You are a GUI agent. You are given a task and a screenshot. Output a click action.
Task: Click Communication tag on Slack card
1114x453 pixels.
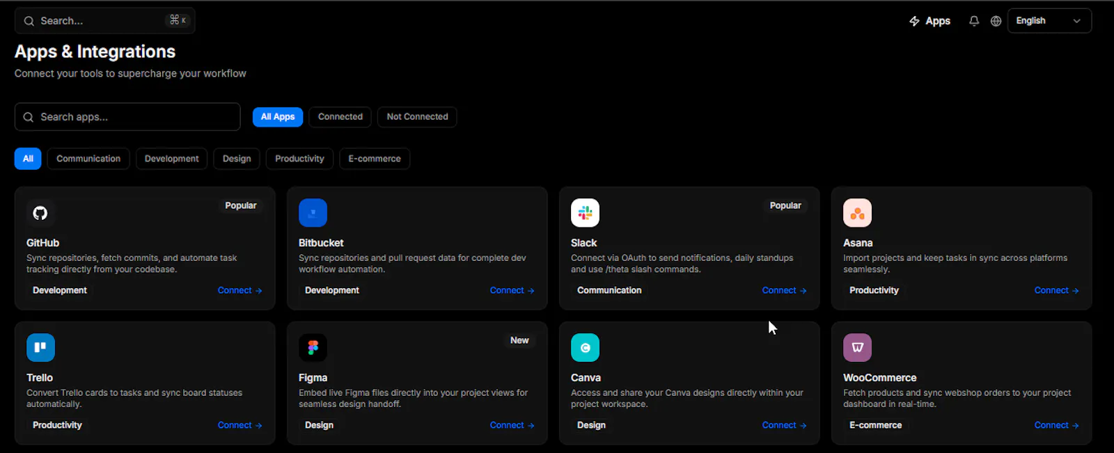[x=609, y=290]
